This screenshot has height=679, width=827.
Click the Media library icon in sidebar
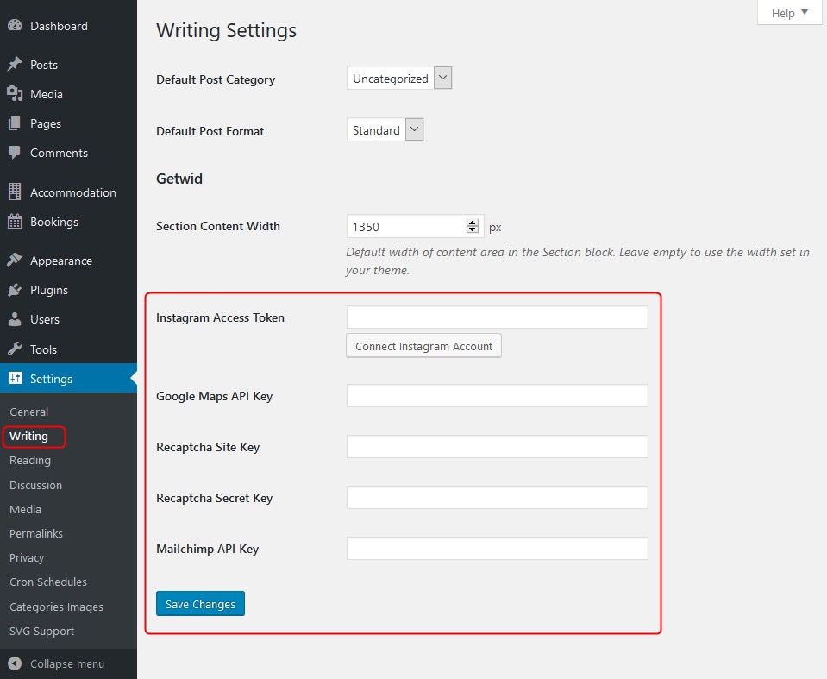point(15,94)
